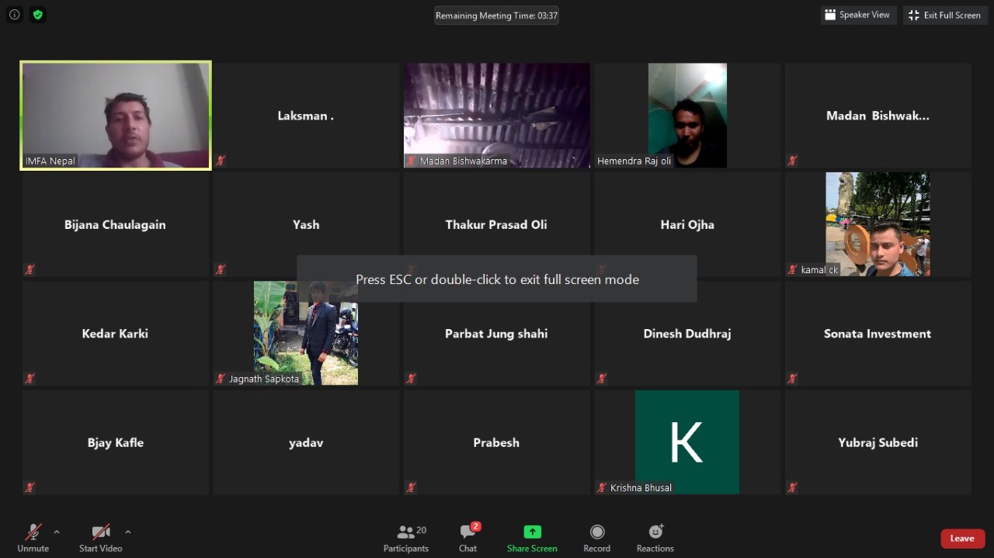Leave the meeting
This screenshot has width=994, height=558.
point(962,539)
